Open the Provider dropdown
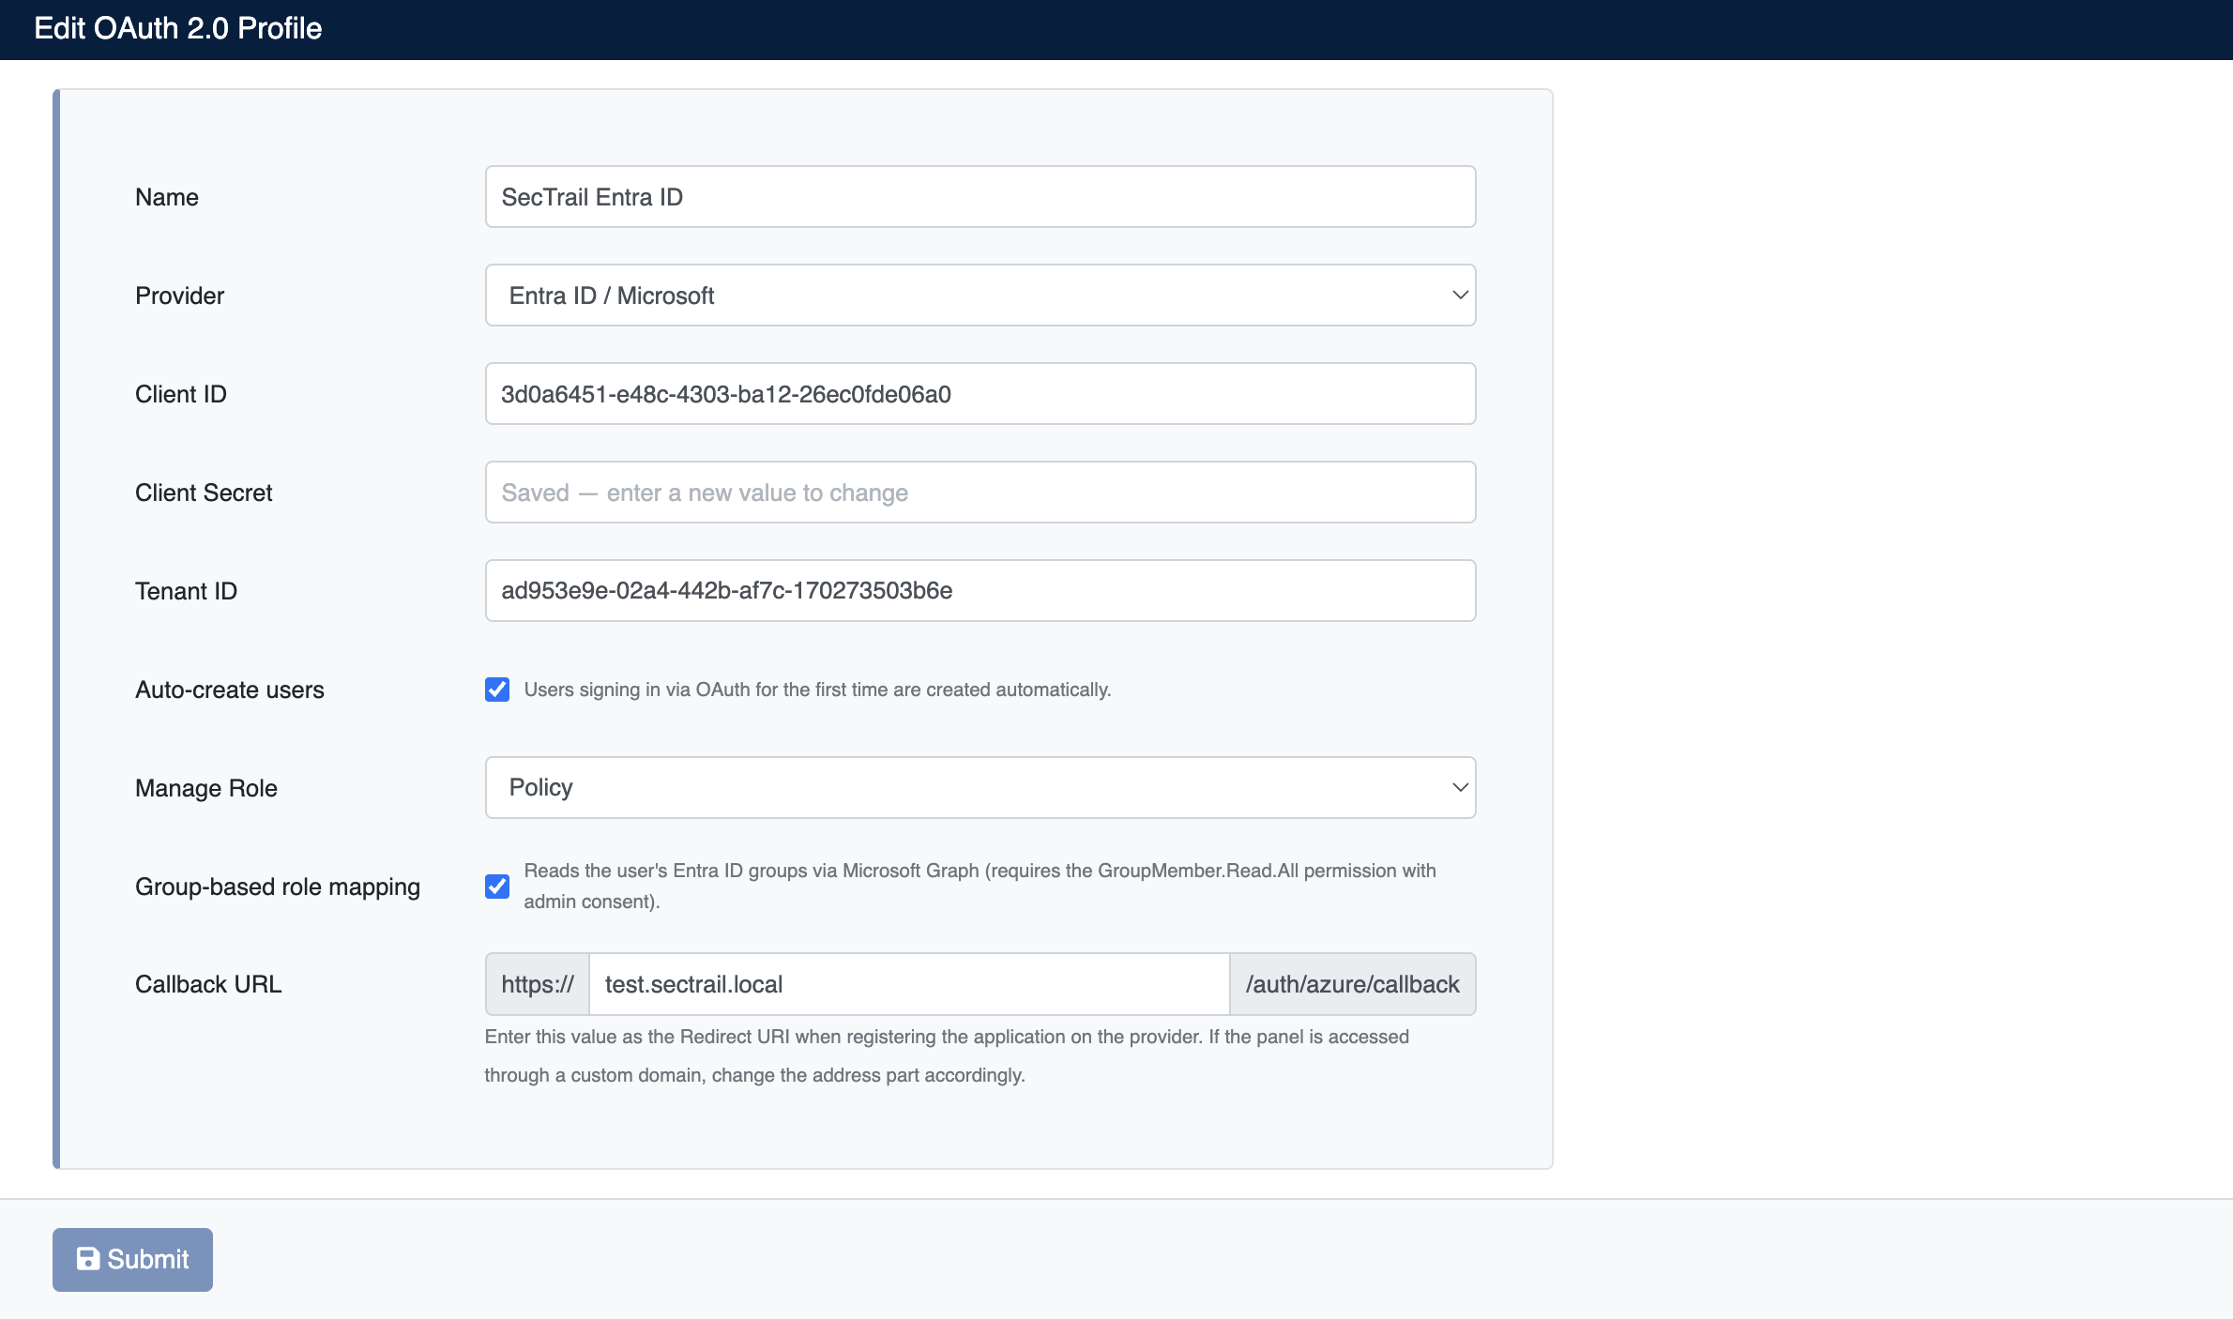Screen dimensions: 2233x1319 click(x=980, y=296)
